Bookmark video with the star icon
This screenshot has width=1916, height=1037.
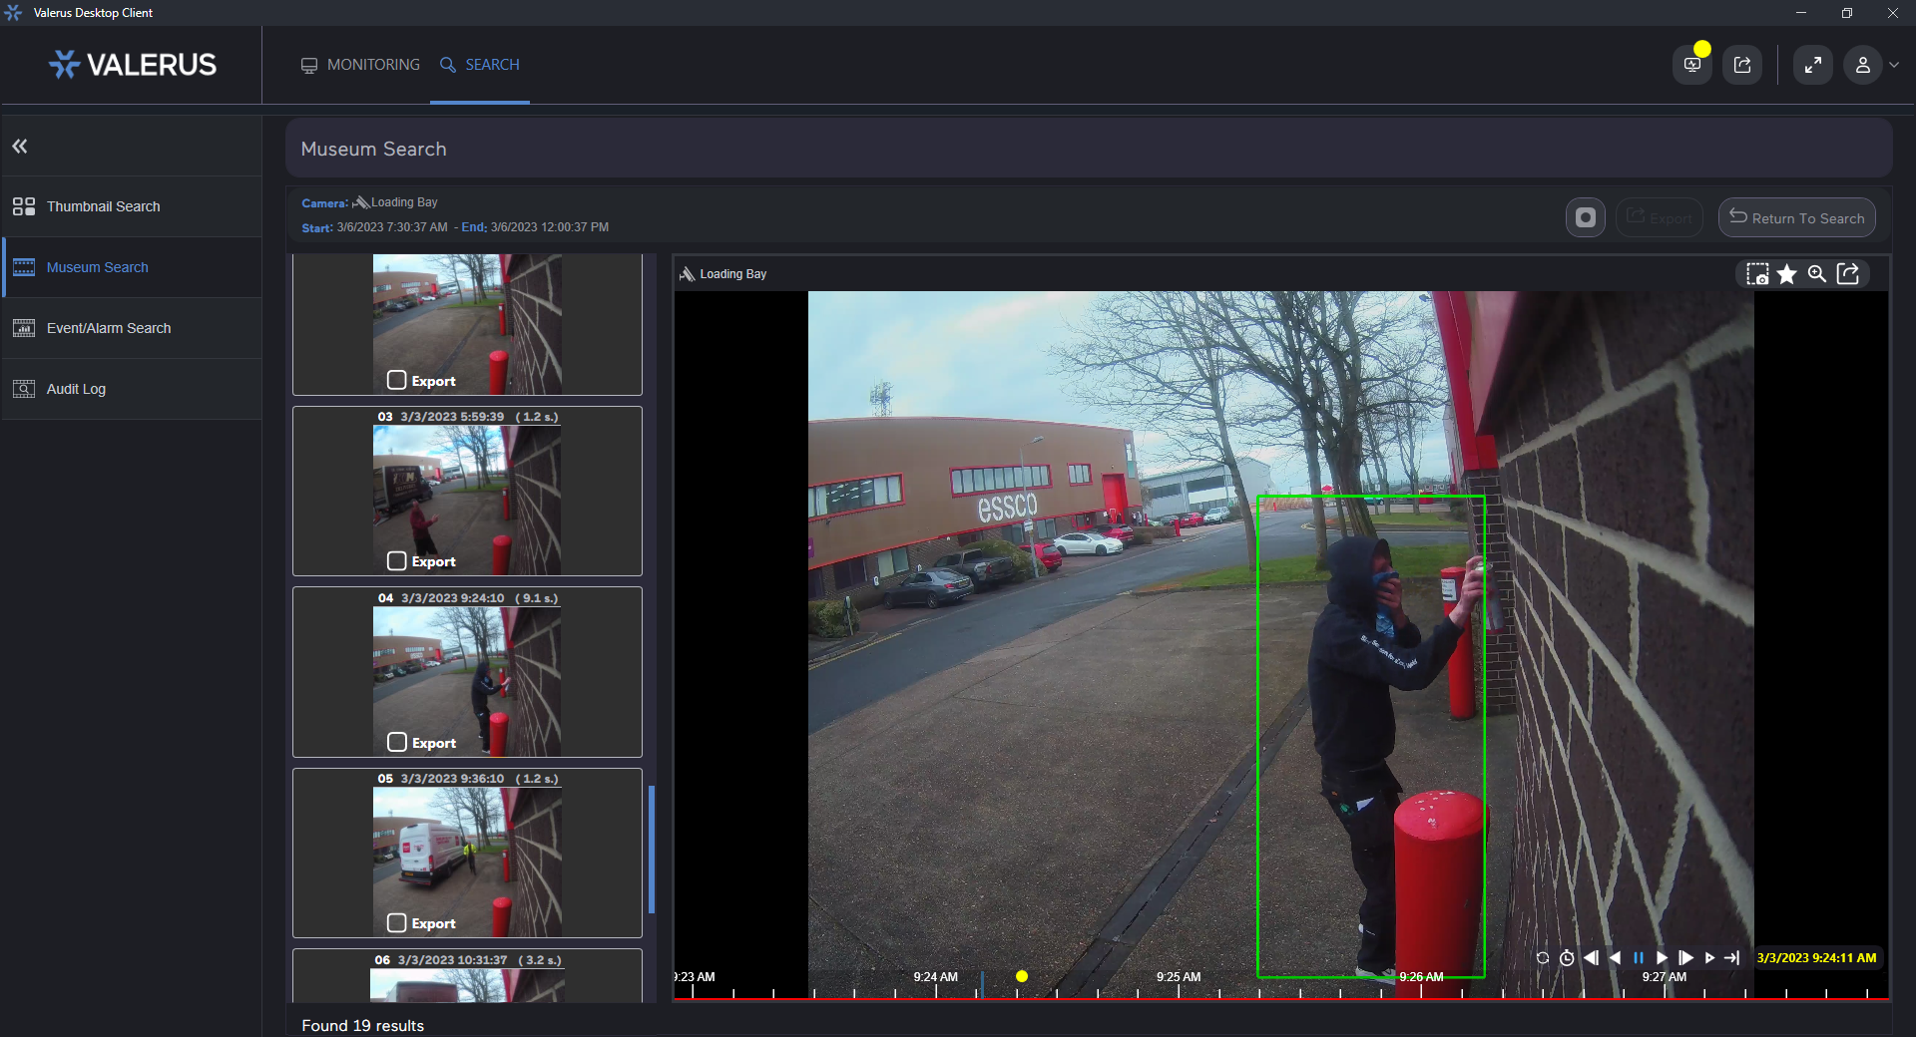(x=1787, y=274)
